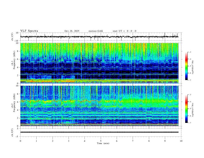
Task: Click the 'start UT = 0 : 0 : 0' label
Action: point(124,31)
